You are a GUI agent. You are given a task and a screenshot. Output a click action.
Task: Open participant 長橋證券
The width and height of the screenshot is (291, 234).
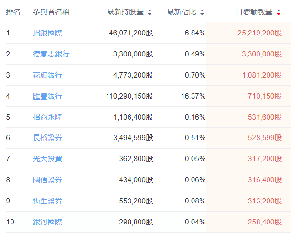tap(47, 138)
